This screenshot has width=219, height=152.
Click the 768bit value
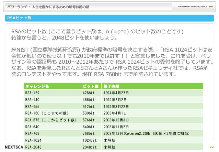click(89, 133)
